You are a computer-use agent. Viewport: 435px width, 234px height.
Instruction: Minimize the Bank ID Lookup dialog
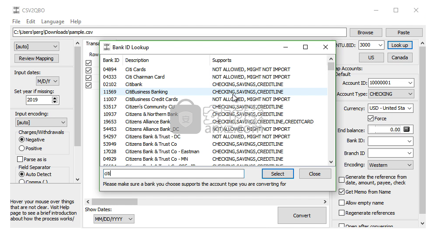pyautogui.click(x=286, y=47)
